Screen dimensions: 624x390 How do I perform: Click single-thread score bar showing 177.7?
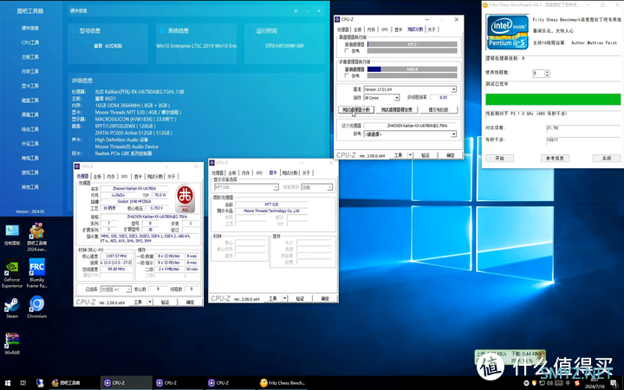point(412,44)
